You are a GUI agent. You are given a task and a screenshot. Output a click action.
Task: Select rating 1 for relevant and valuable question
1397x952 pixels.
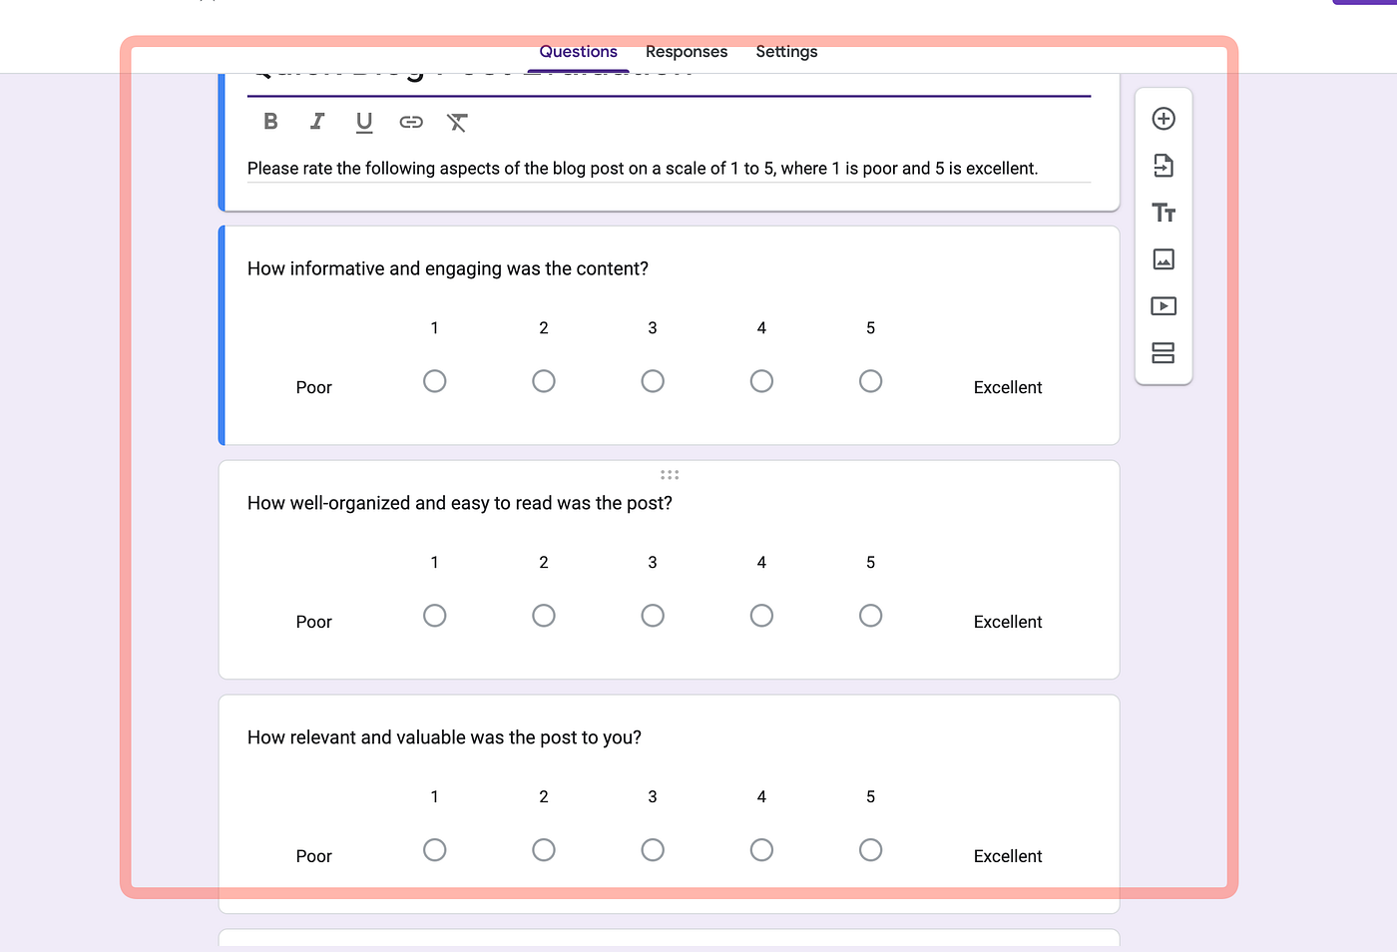point(434,850)
